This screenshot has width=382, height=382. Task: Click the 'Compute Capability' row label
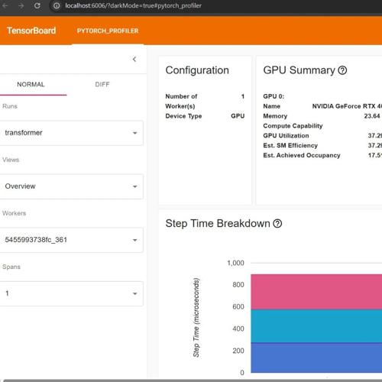(x=293, y=126)
